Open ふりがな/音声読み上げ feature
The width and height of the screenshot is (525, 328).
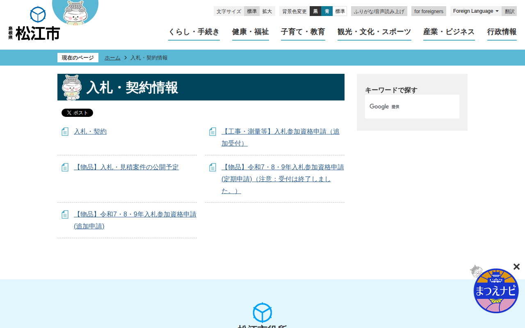coord(379,11)
